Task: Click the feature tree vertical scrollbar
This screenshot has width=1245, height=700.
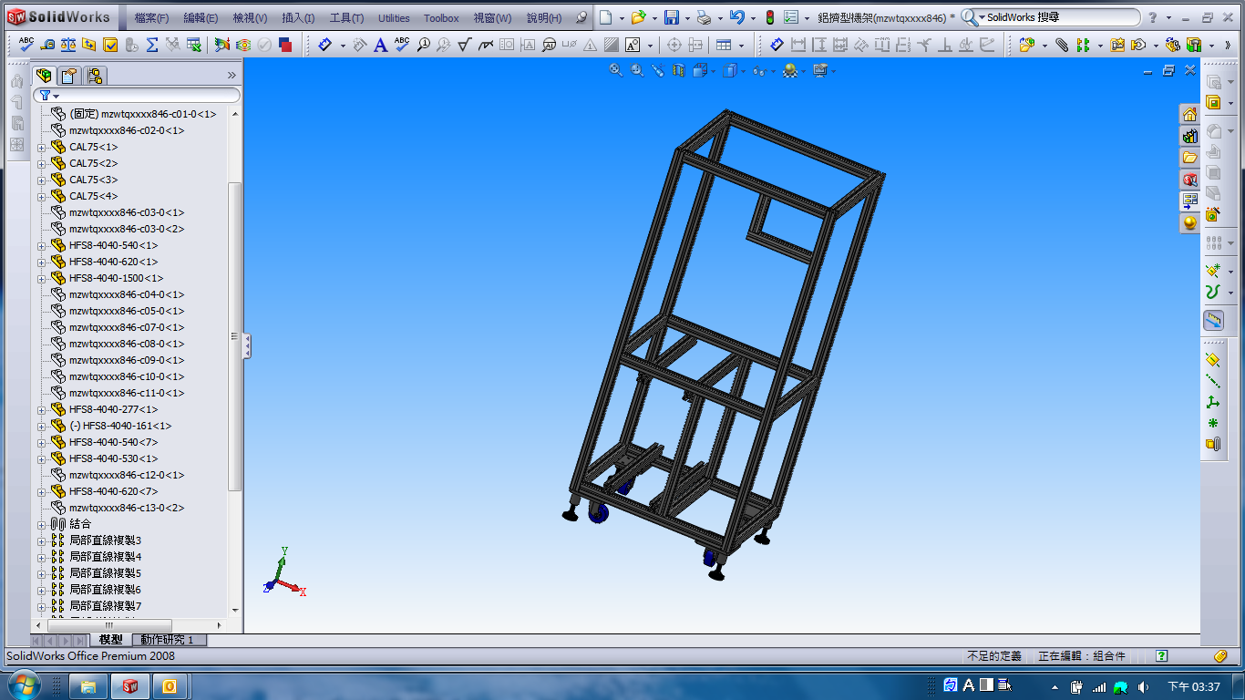Action: pos(235,335)
